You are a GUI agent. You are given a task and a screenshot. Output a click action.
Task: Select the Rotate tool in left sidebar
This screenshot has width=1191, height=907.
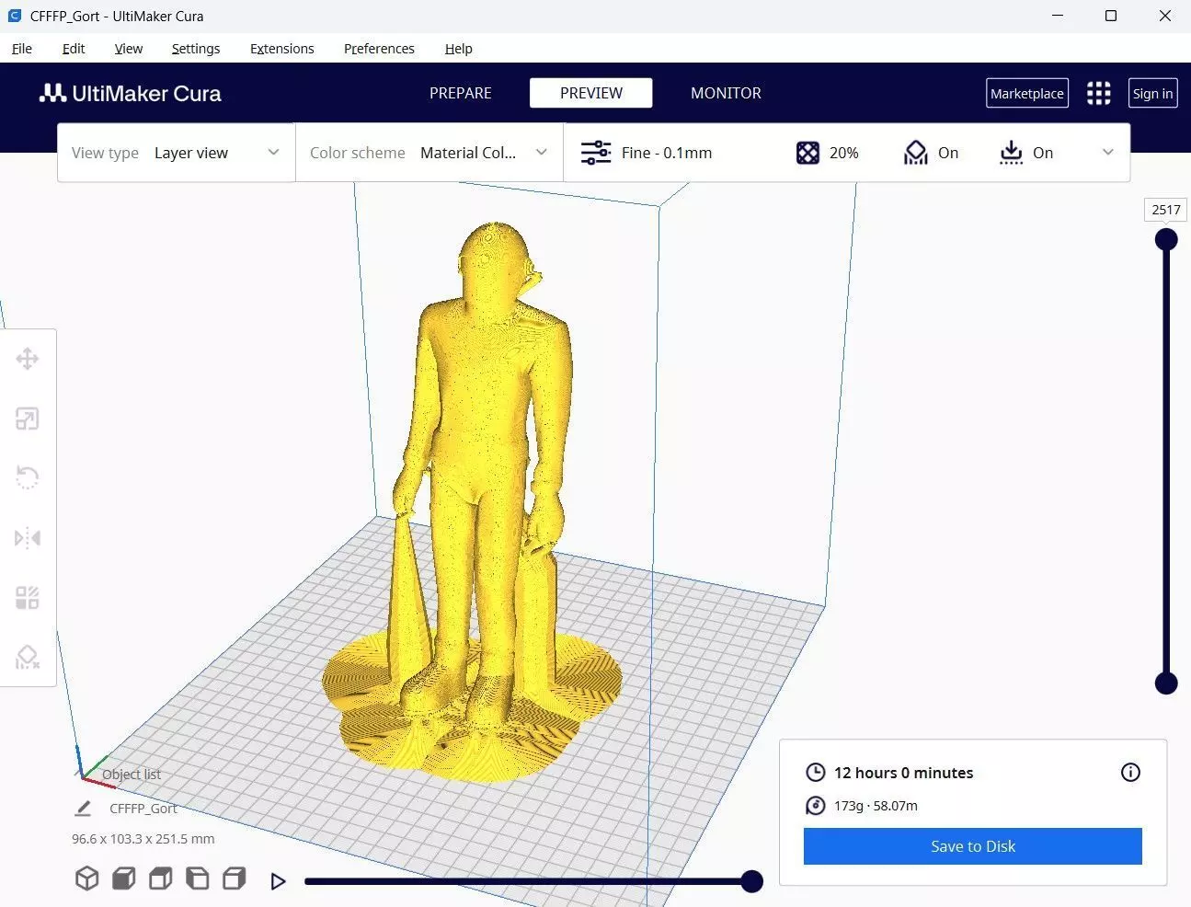[28, 478]
